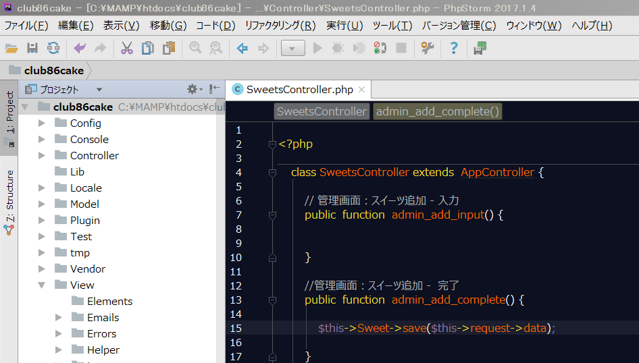Image resolution: width=639 pixels, height=363 pixels.
Task: Hide the Project tool window
Action: pyautogui.click(x=214, y=89)
